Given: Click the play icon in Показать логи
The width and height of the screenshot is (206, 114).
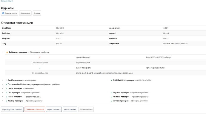Looking at the screenshot, I should pyautogui.click(x=3, y=13).
